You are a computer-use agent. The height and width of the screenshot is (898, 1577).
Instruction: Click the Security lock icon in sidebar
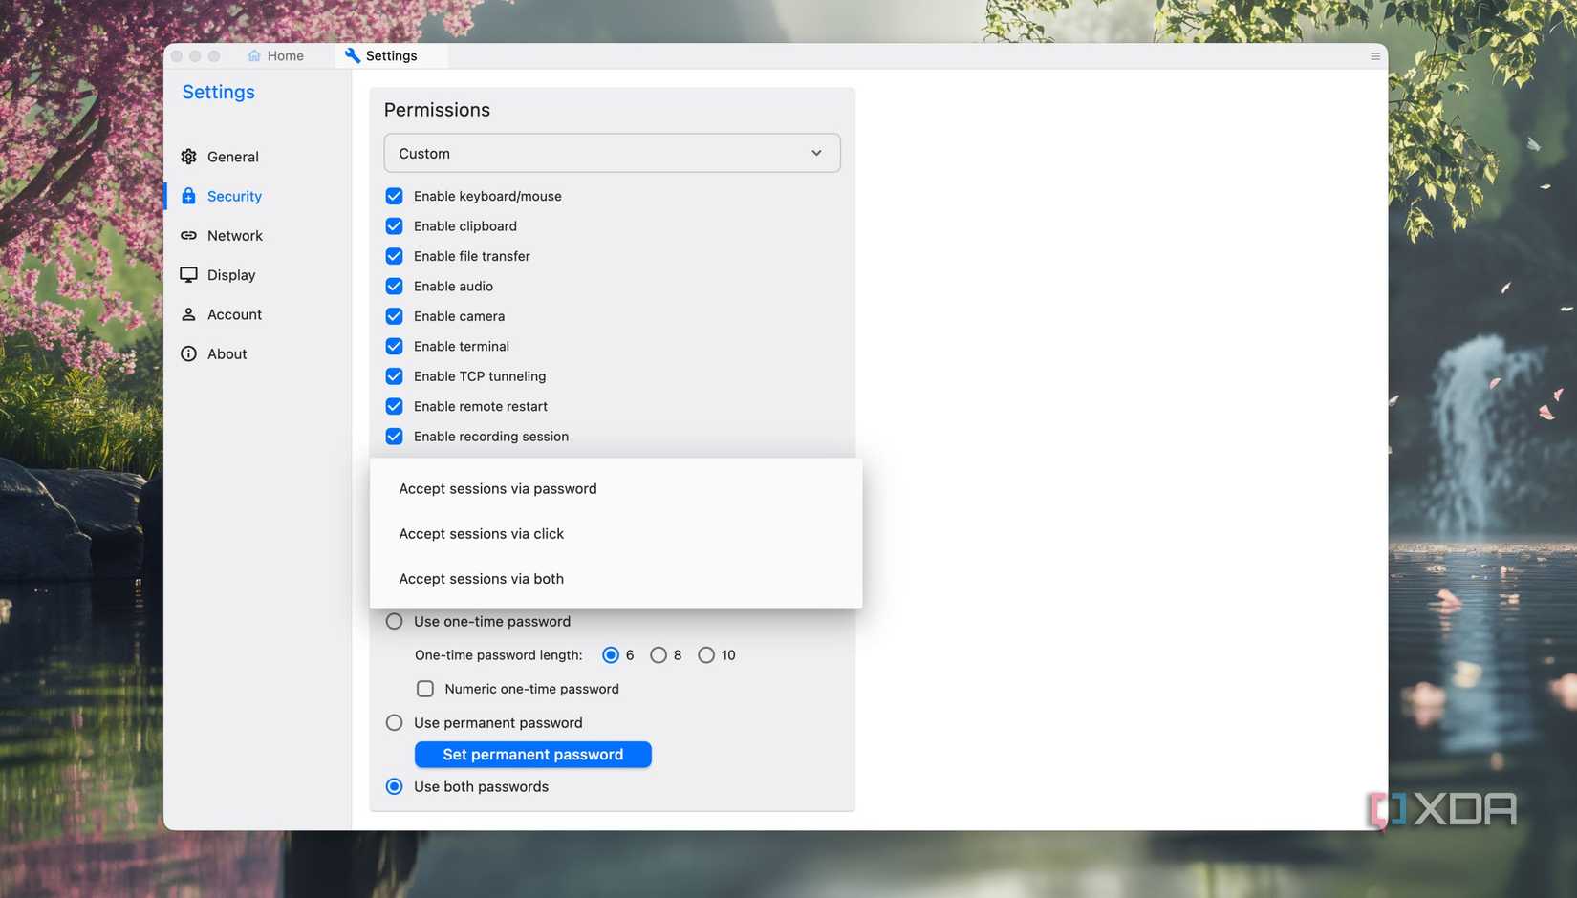pos(188,196)
